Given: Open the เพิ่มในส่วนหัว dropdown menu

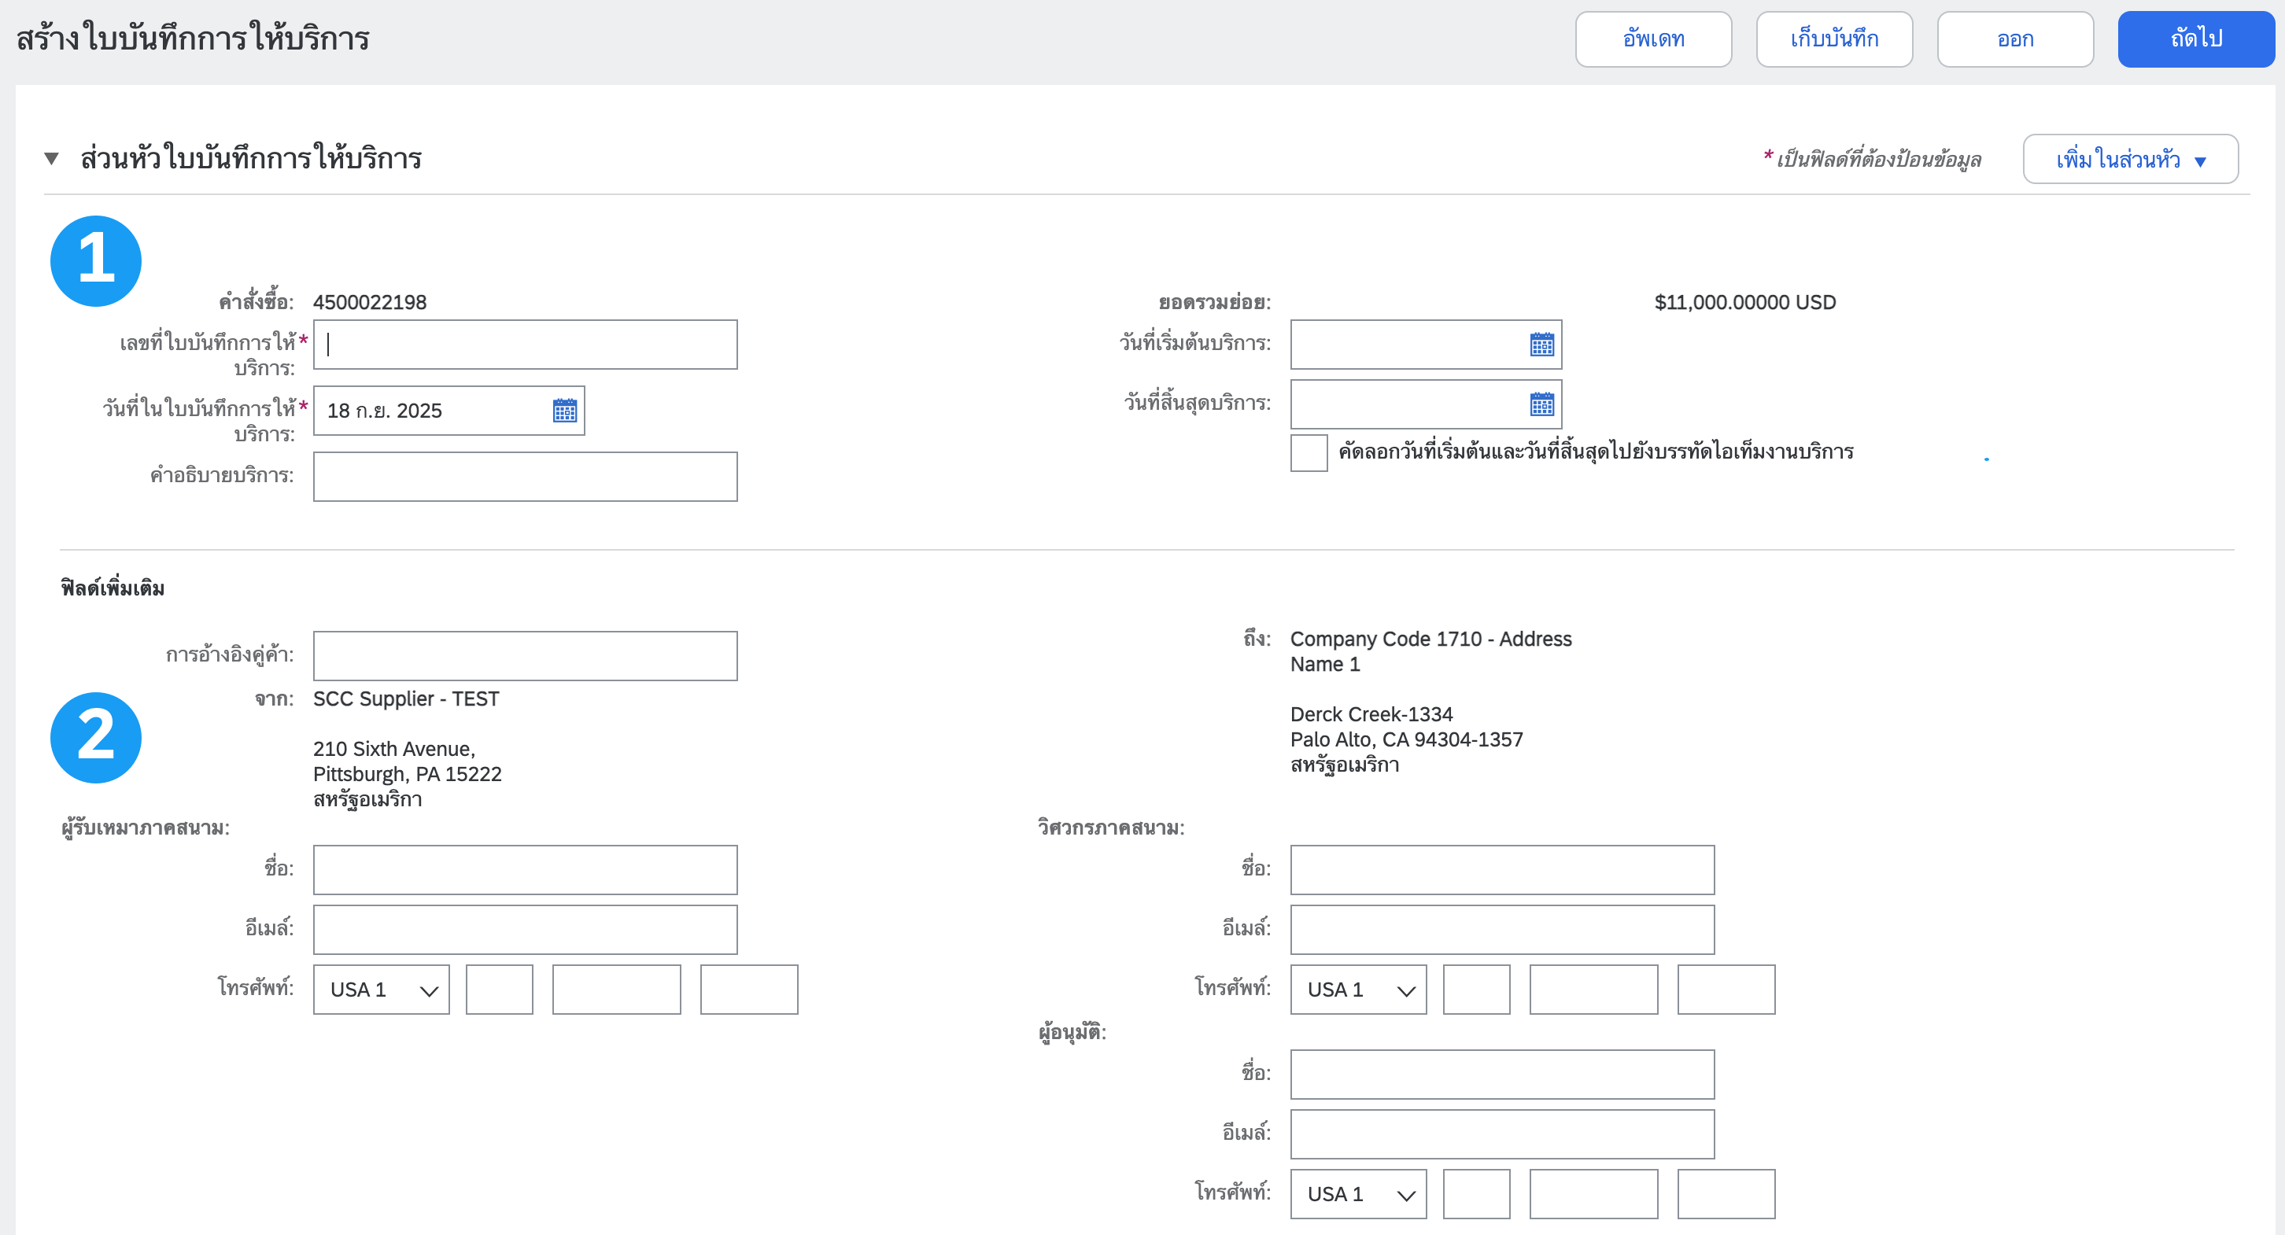Looking at the screenshot, I should pos(2130,160).
